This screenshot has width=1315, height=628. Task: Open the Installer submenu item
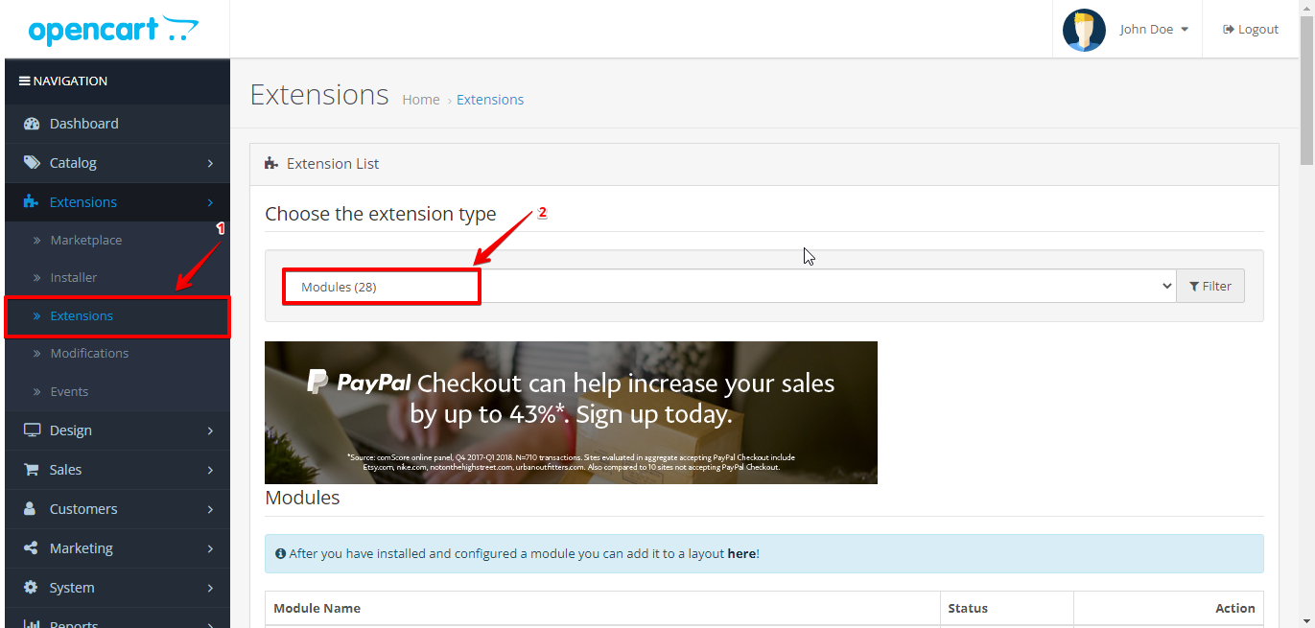tap(117, 277)
